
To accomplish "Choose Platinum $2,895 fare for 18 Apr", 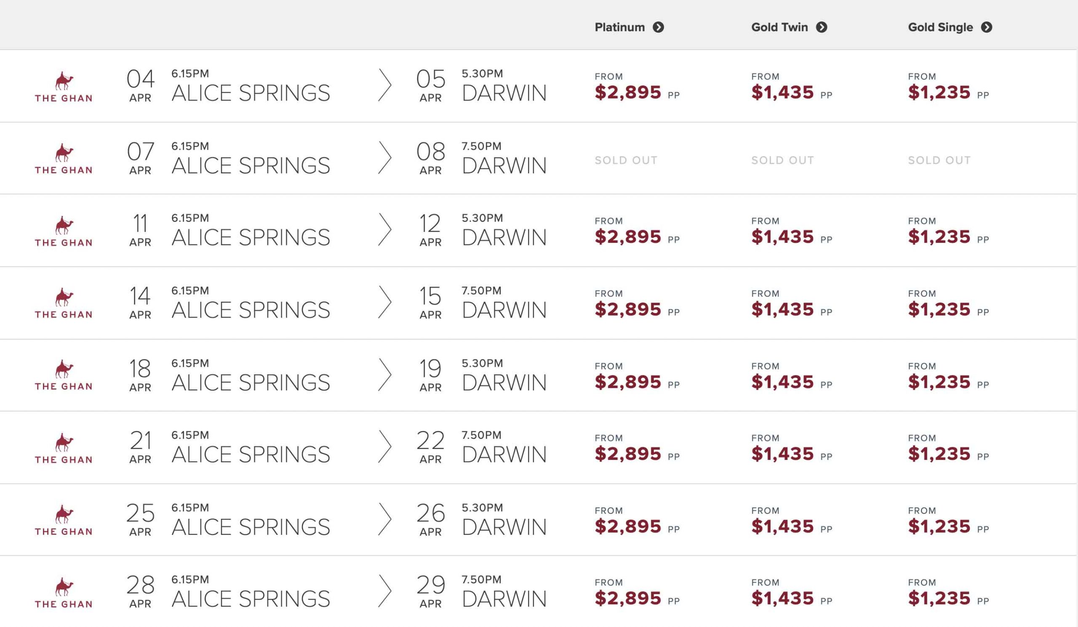I will pyautogui.click(x=627, y=382).
